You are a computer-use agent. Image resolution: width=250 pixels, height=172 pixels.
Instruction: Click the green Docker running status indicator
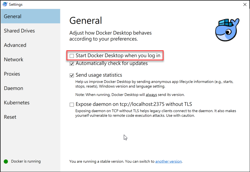tap(6, 162)
